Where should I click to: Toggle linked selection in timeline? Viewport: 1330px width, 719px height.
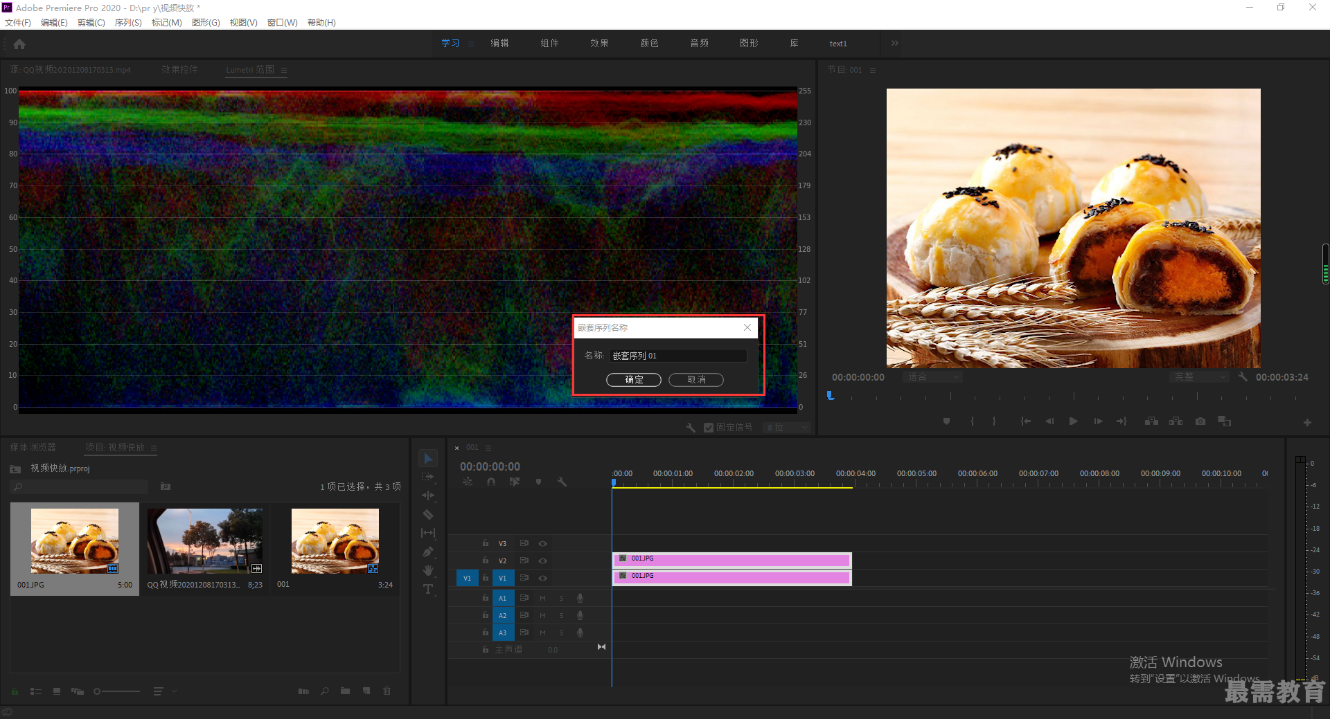pos(515,482)
